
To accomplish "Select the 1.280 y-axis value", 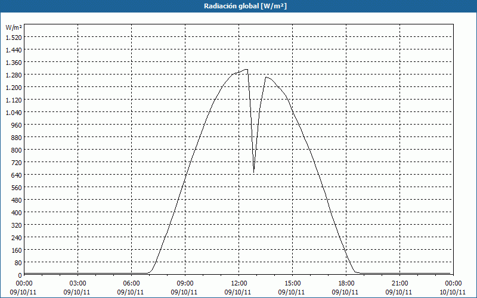I will [x=14, y=75].
